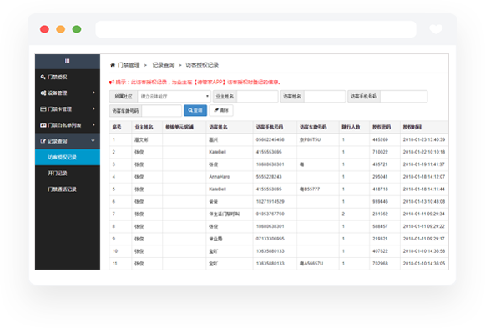Click auth code 231562
485x328 pixels.
380,214
